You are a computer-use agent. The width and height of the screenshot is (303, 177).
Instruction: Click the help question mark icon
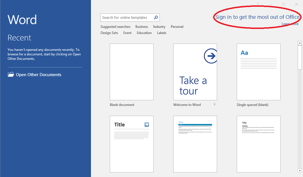(258, 4)
